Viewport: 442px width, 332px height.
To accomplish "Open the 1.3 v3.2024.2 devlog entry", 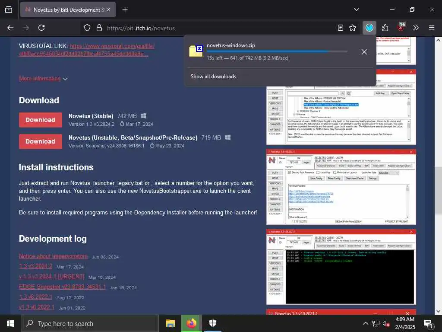I will pyautogui.click(x=35, y=266).
